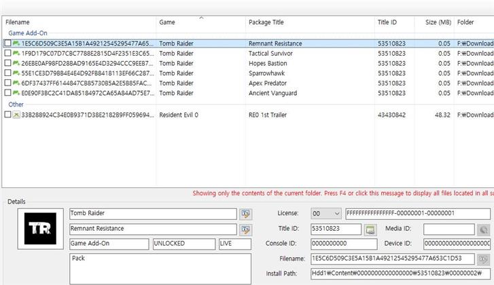This screenshot has height=285, width=494.
Task: Select filename starting with 6DF37437FF61
Action: (x=87, y=83)
